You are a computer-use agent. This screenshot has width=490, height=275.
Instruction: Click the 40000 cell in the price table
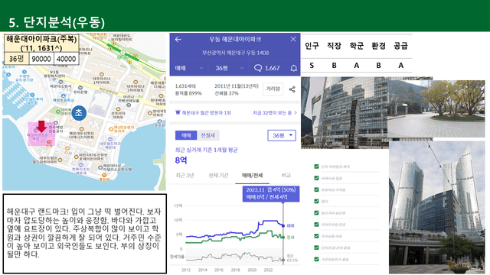click(x=66, y=59)
